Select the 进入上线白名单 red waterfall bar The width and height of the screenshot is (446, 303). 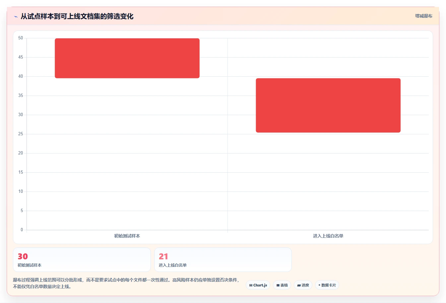click(328, 105)
